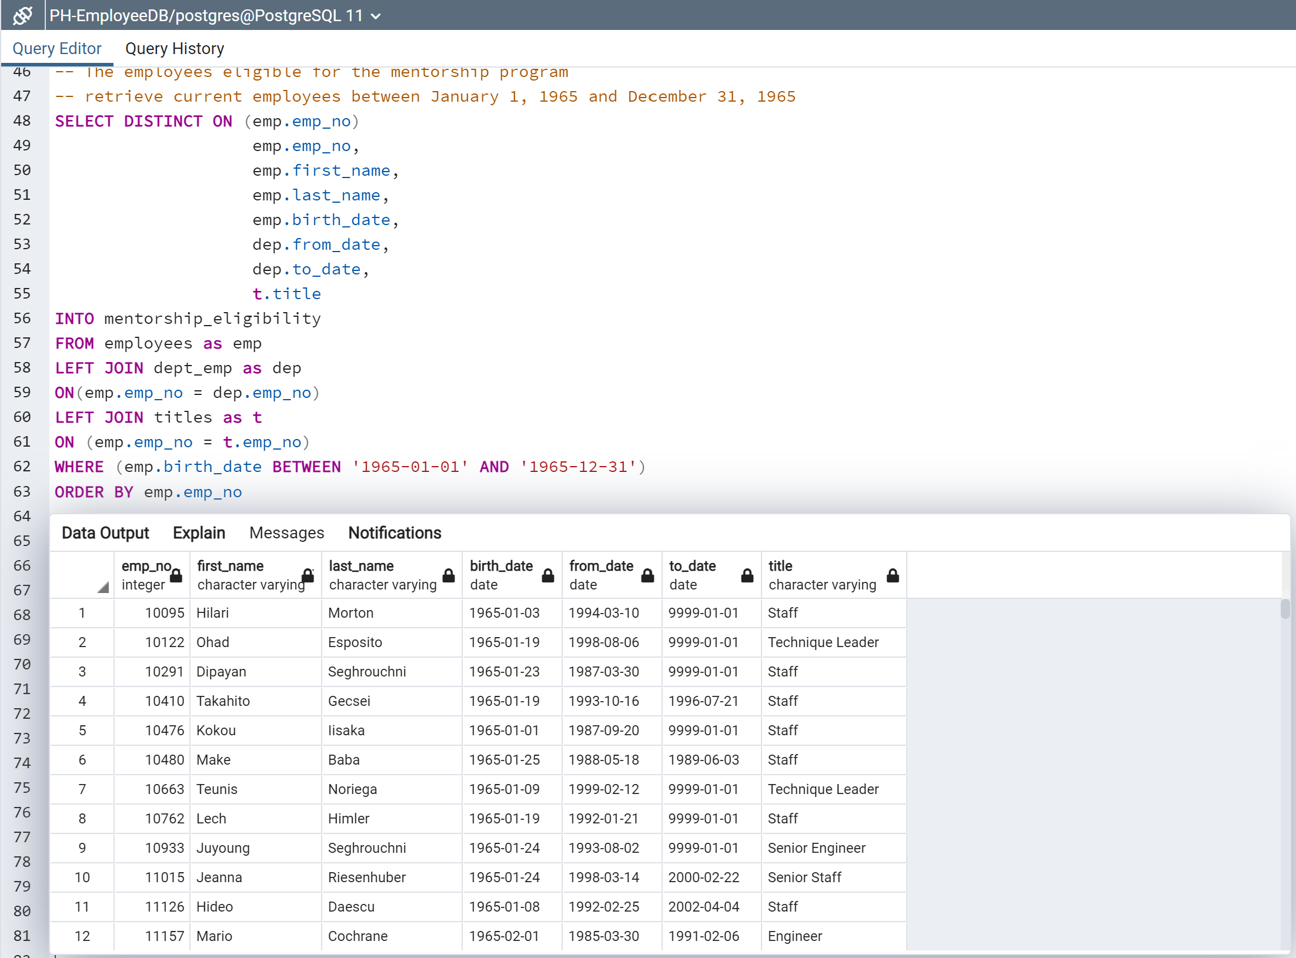
Task: Click the lock icon on the birth_date column
Action: pos(547,577)
